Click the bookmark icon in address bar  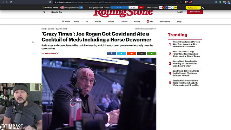click(50, 2)
